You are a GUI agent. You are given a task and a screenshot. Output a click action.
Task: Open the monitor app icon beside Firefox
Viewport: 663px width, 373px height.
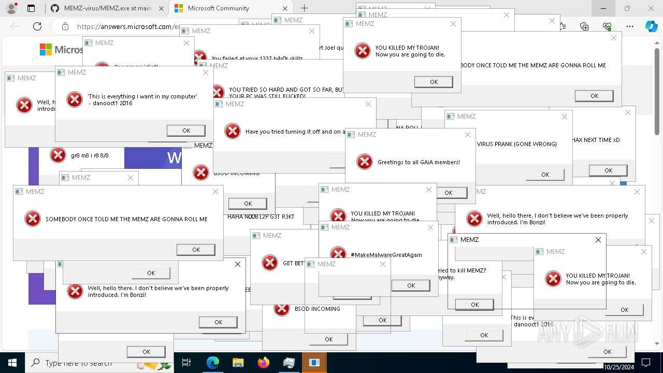(x=289, y=363)
